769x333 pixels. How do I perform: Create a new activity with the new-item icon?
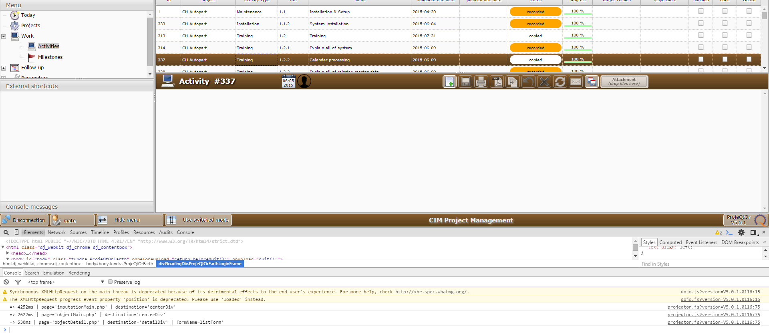[x=450, y=82]
